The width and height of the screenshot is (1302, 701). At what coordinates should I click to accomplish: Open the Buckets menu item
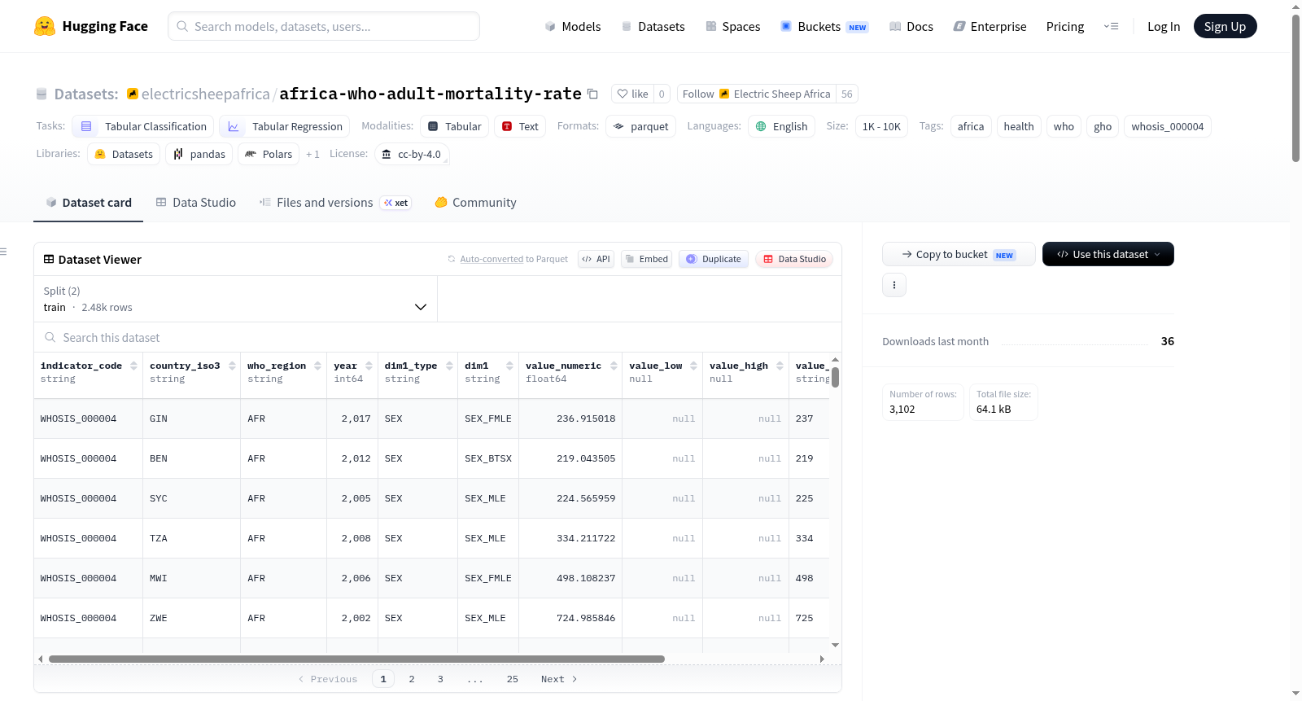[x=824, y=26]
